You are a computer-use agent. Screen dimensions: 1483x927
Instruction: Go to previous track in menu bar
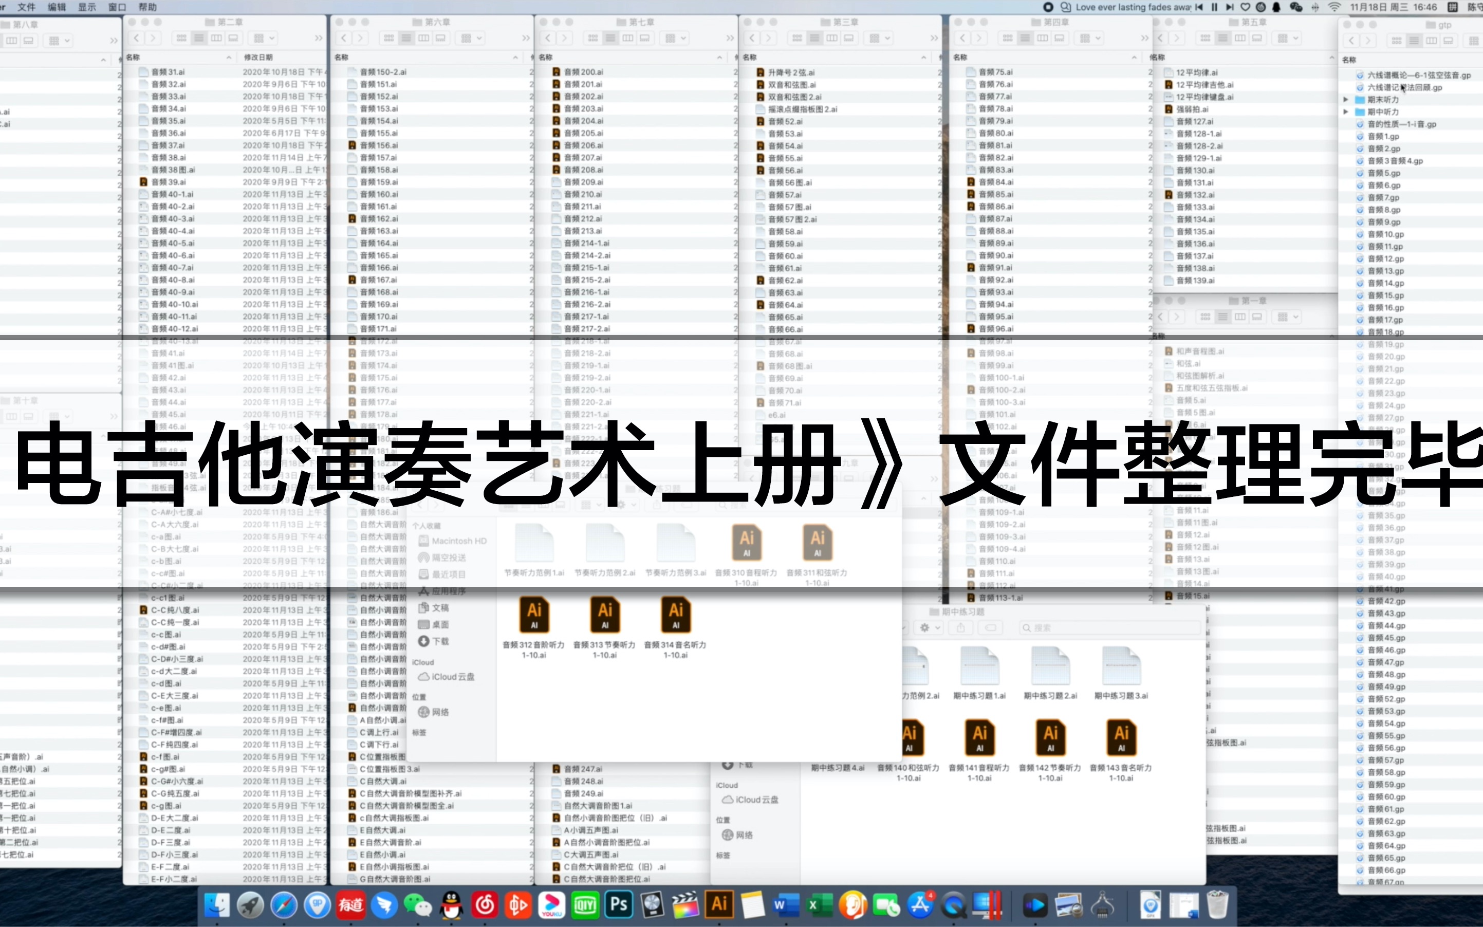pos(1199,7)
